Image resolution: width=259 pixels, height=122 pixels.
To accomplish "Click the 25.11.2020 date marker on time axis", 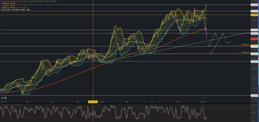I will 93,102.
